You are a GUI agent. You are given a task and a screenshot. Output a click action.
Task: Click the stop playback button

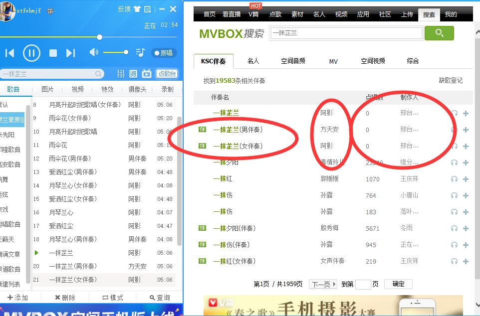(53, 53)
